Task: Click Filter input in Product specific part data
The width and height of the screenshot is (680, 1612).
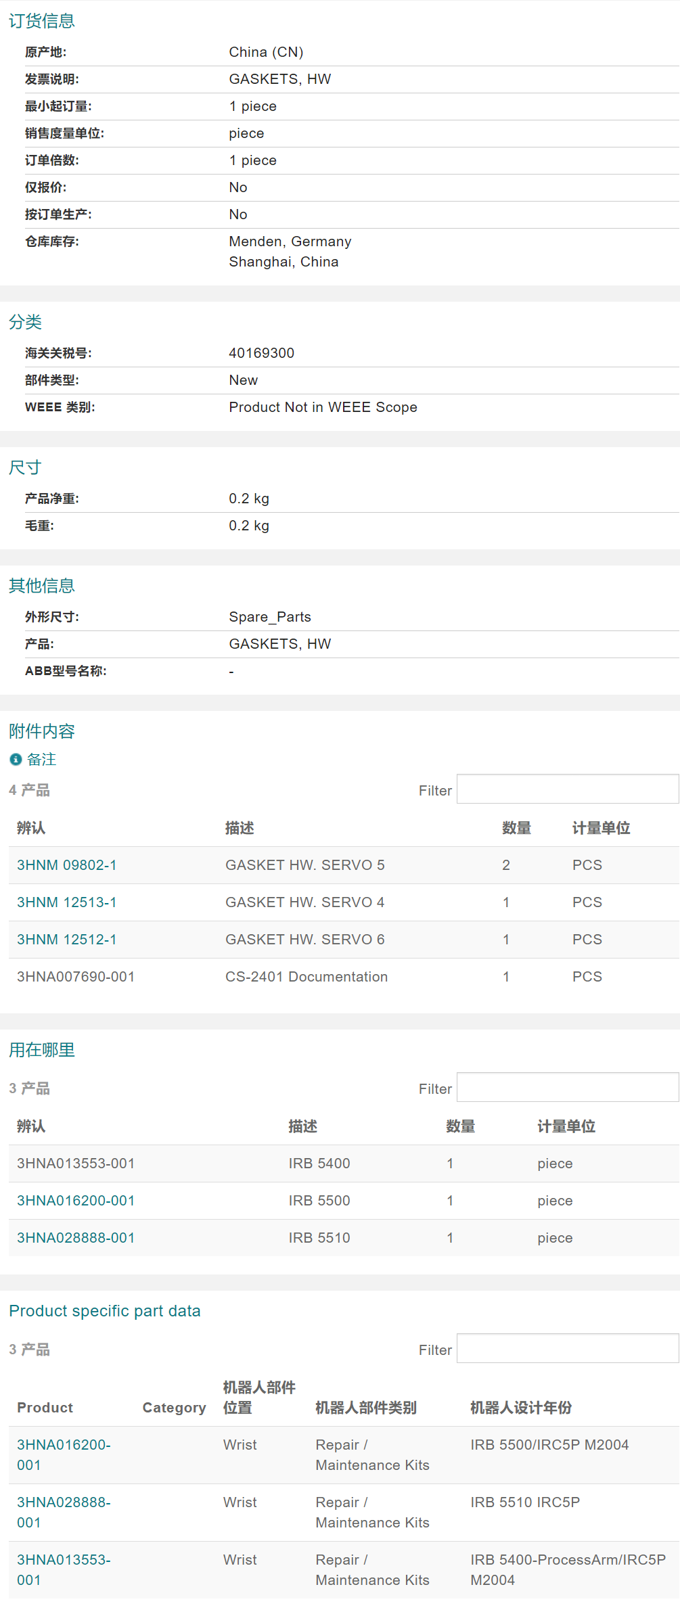Action: pyautogui.click(x=567, y=1349)
